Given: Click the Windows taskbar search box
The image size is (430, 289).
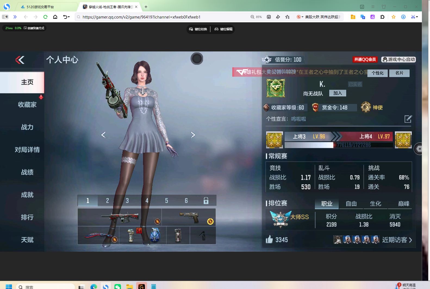Looking at the screenshot, I should (45, 287).
